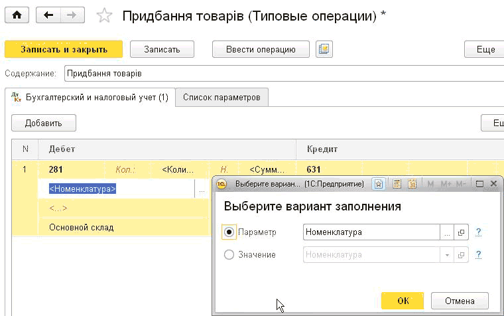The image size is (504, 316).
Task: Navigate forward with the right arrow
Action: click(72, 15)
